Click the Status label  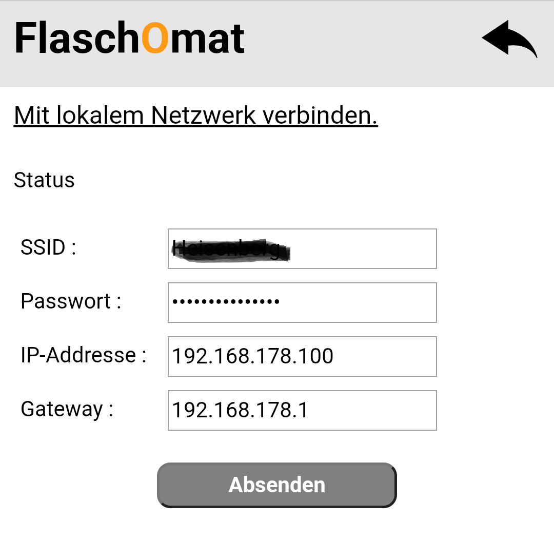click(x=44, y=180)
